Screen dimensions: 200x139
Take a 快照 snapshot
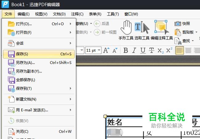pyautogui.click(x=182, y=24)
